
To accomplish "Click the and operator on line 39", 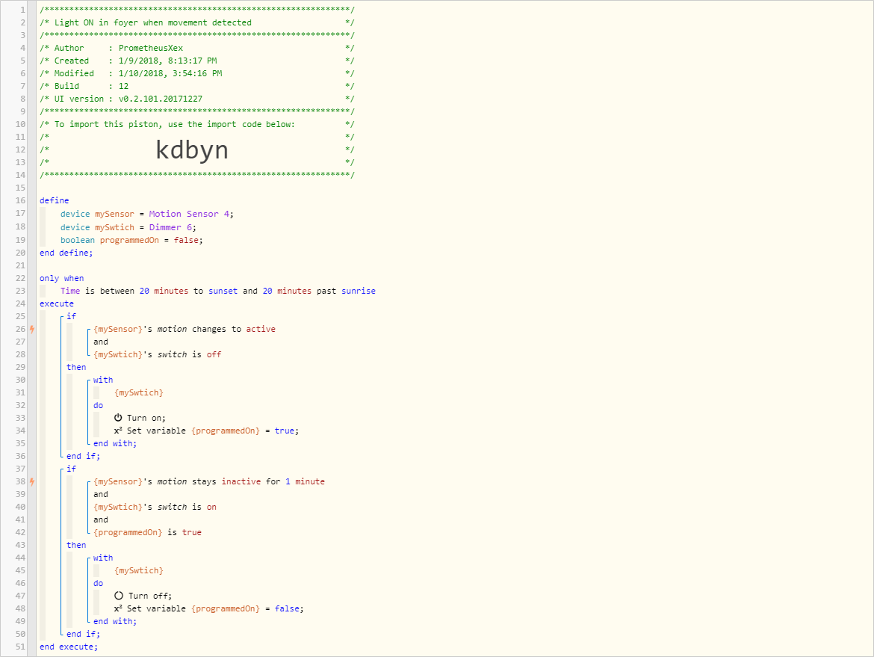I will 101,495.
